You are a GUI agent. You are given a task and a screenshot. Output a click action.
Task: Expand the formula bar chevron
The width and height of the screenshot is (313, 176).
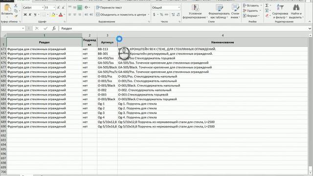click(x=310, y=28)
